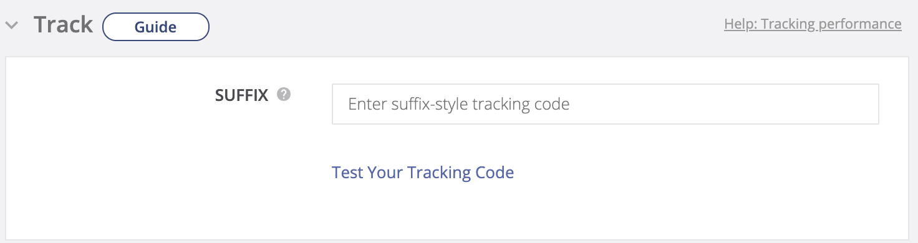Place cursor in the SUFFIX input
The image size is (918, 243).
[605, 104]
